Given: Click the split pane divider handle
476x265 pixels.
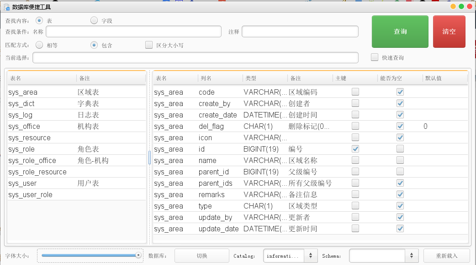Looking at the screenshot, I should click(x=150, y=157).
